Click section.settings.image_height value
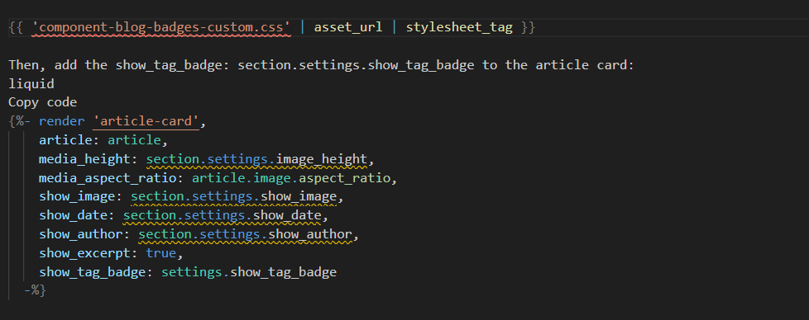This screenshot has height=320, width=809. pos(257,159)
